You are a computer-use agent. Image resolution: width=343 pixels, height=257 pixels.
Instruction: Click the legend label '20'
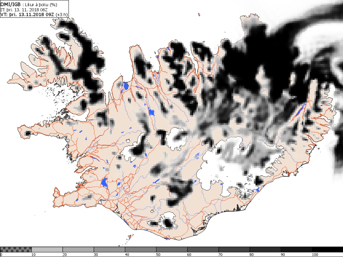(64, 255)
